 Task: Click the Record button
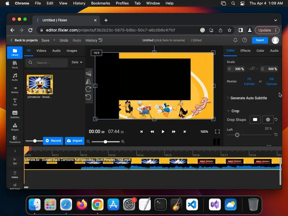[53, 141]
